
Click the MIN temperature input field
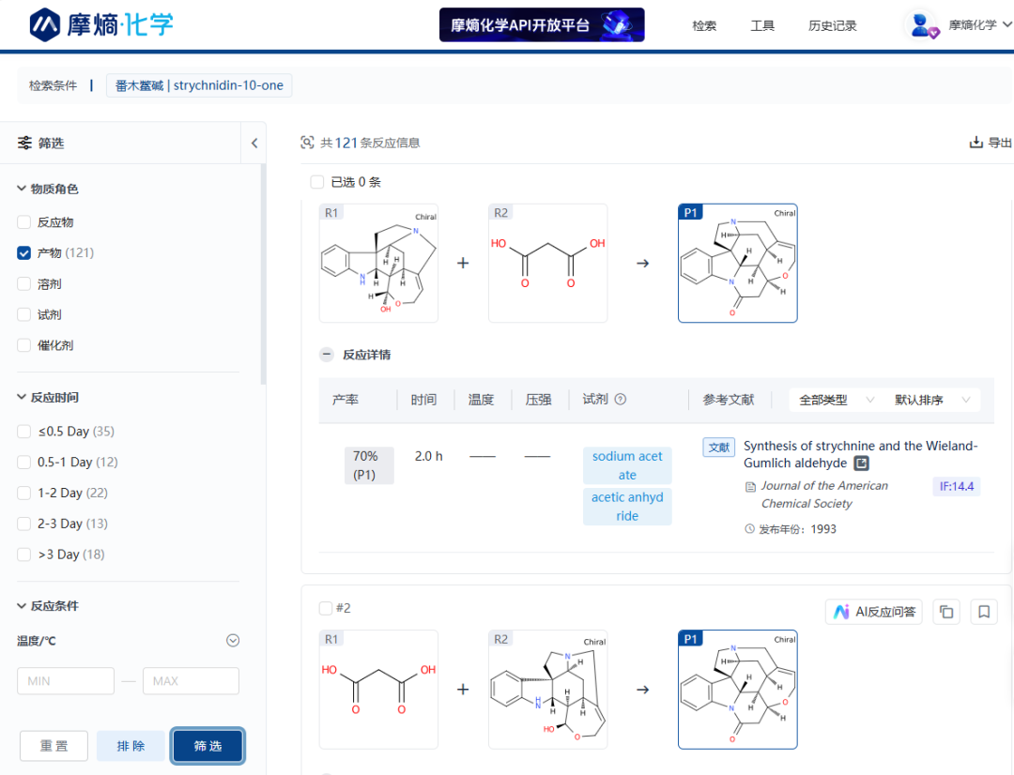tap(66, 681)
